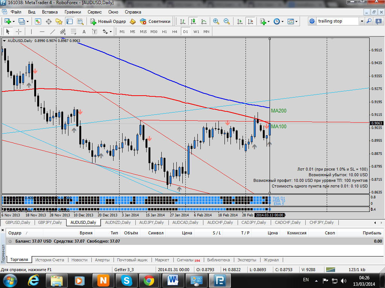Switch timeframe to H4

[174, 31]
